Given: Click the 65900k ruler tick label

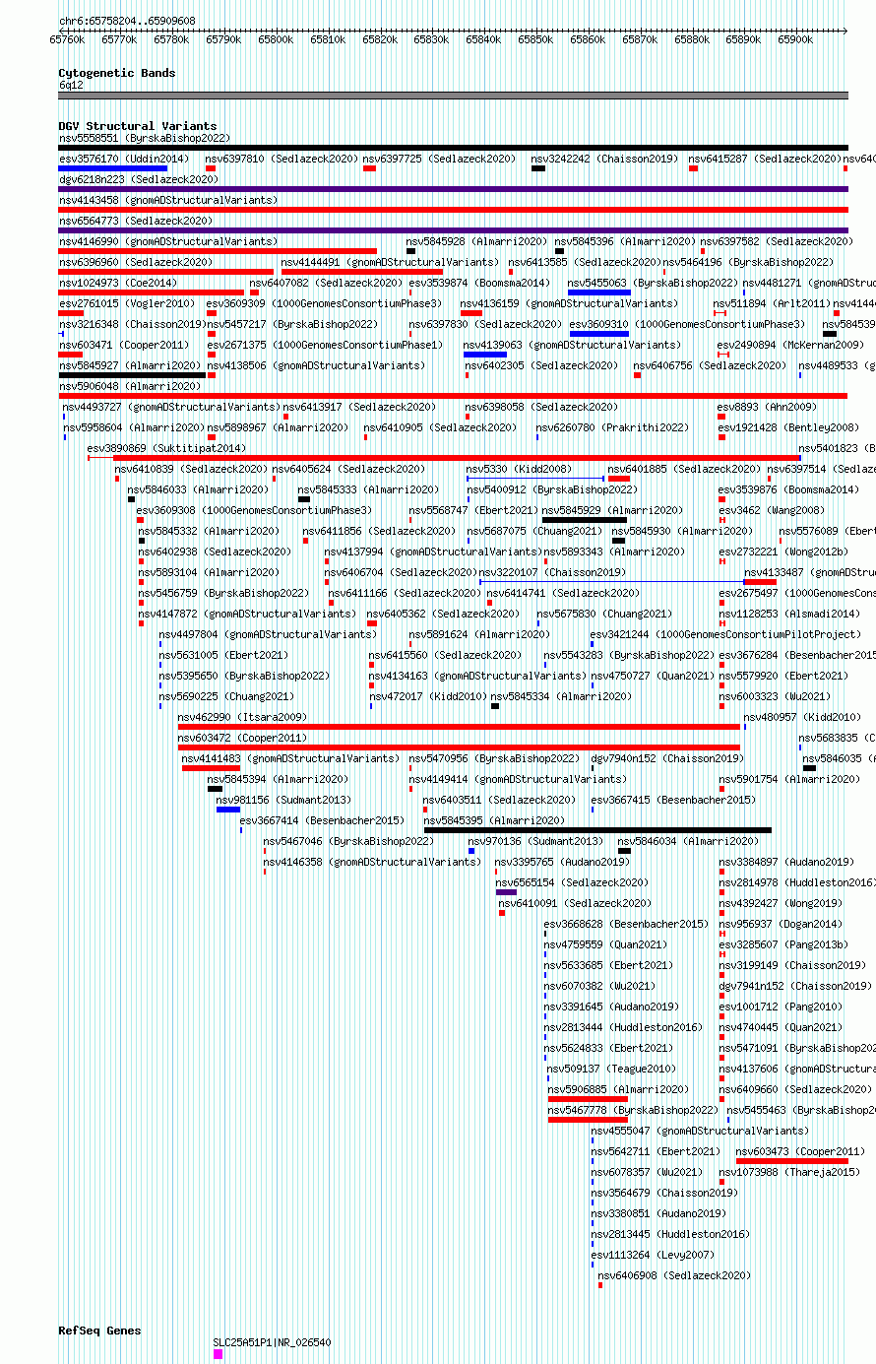Looking at the screenshot, I should tap(795, 39).
